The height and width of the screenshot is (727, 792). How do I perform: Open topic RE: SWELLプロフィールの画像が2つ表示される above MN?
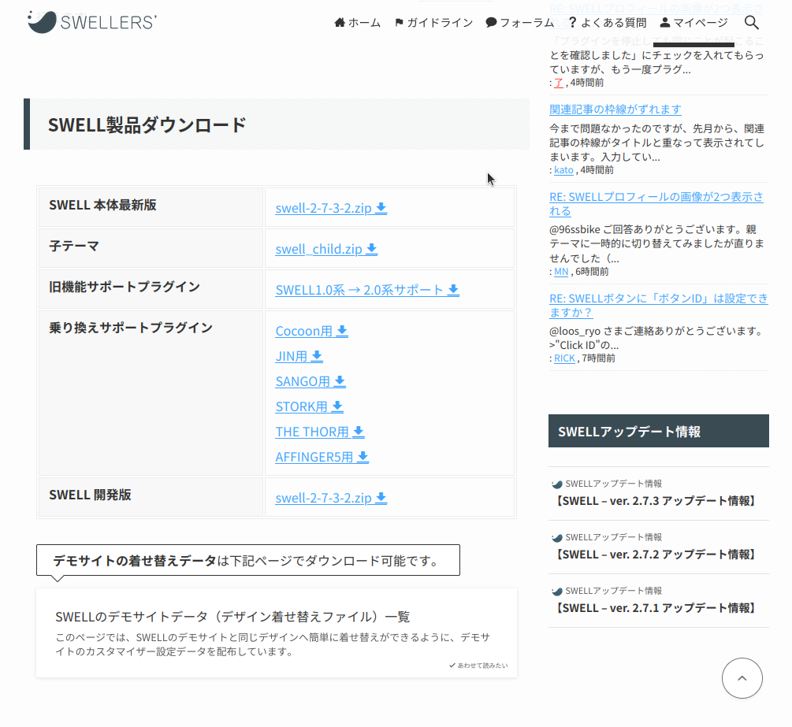tap(656, 204)
